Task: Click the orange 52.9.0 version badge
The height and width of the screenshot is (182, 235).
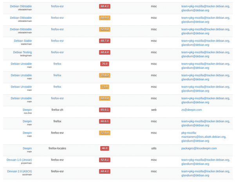Action: click(x=105, y=29)
